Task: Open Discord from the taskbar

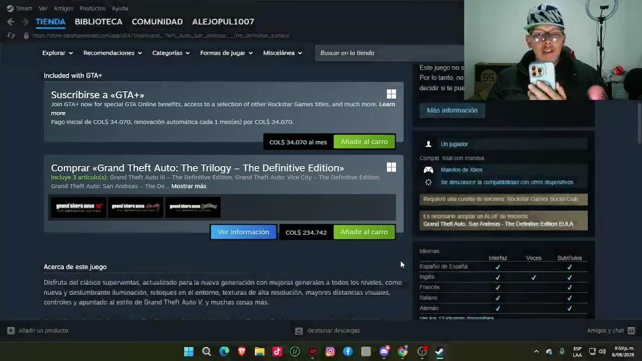Action: pyautogui.click(x=384, y=351)
